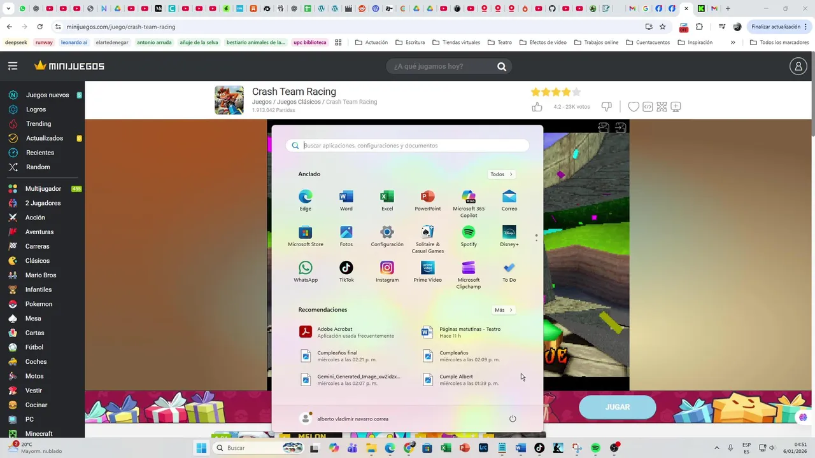Click the Start menu search field
Image resolution: width=815 pixels, height=458 pixels.
point(407,146)
